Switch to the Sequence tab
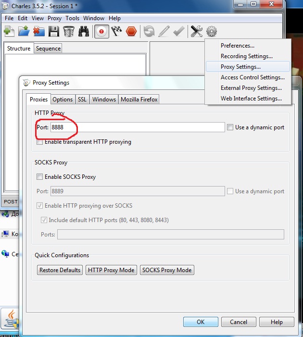 point(48,49)
